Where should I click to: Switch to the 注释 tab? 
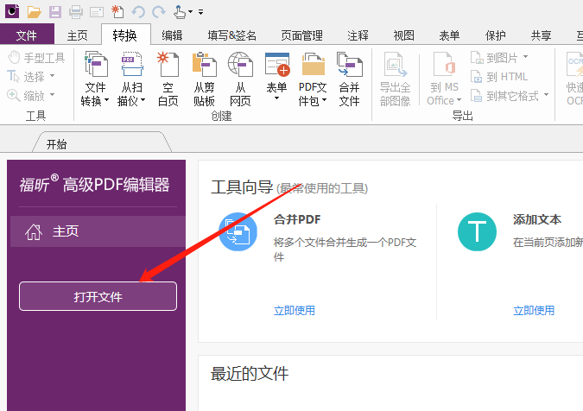coord(358,35)
